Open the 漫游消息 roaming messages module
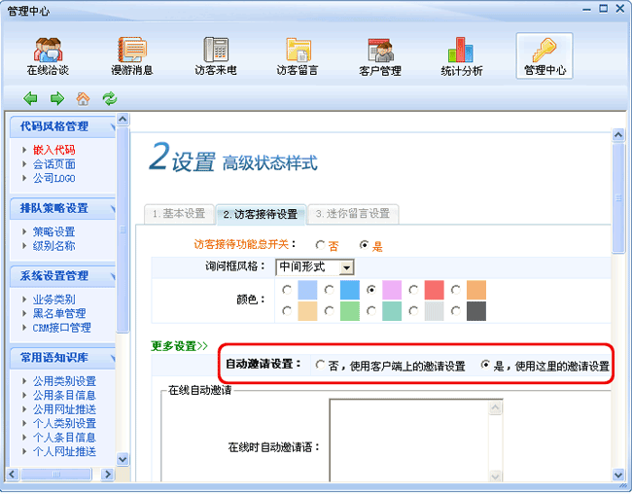The height and width of the screenshot is (494, 632). (132, 56)
